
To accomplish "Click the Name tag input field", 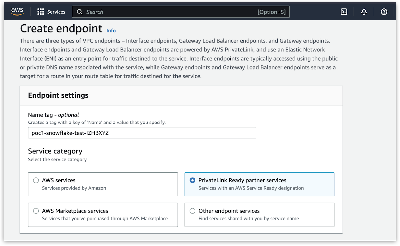I will [142, 133].
